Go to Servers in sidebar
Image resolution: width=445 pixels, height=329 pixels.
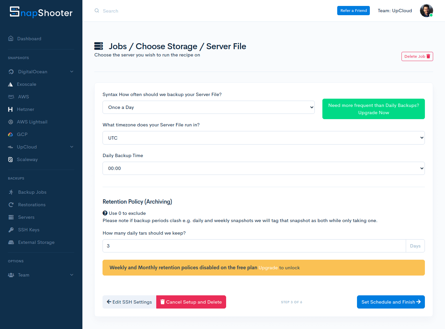tap(26, 217)
